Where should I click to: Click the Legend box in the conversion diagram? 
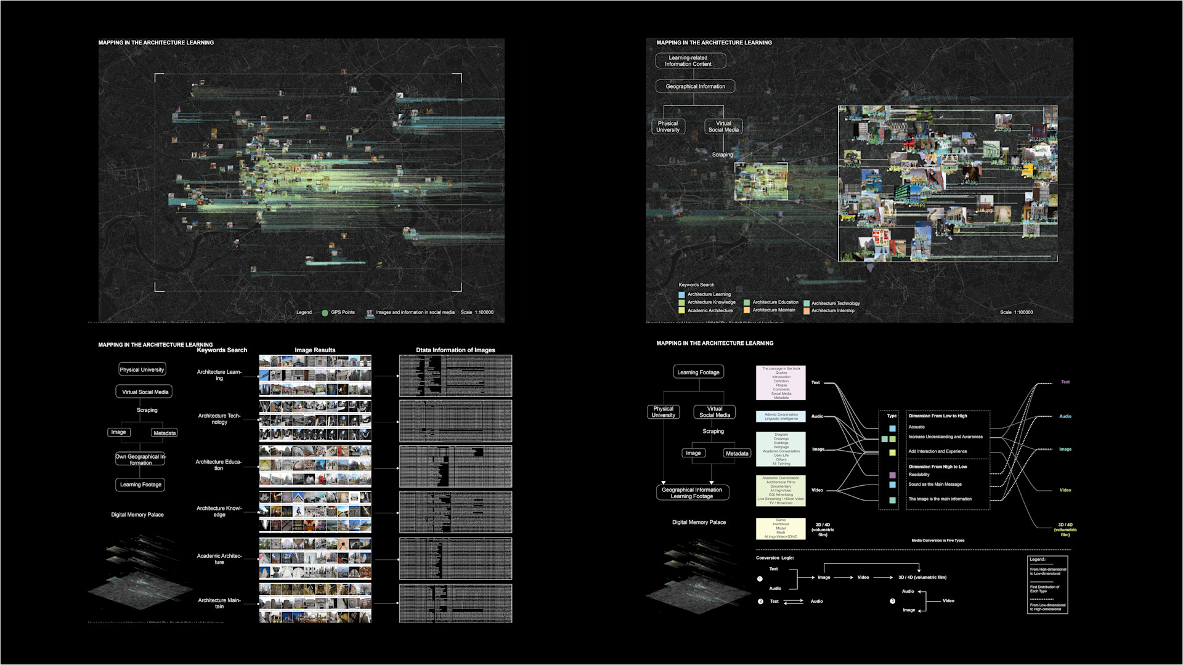[x=1047, y=585]
